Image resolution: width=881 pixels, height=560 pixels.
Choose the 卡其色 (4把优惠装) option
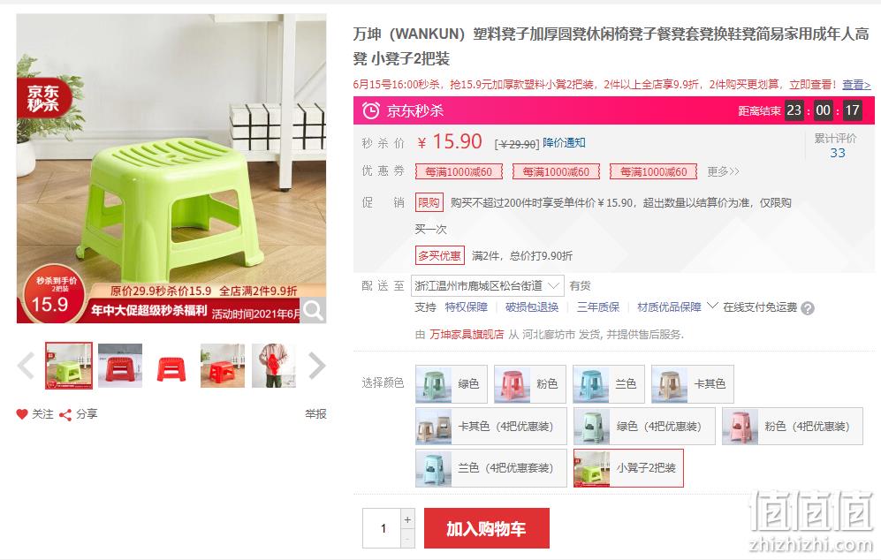tap(490, 427)
